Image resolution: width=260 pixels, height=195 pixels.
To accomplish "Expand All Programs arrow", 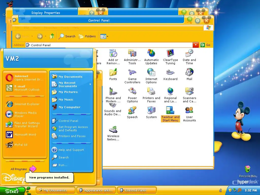I will (33, 169).
